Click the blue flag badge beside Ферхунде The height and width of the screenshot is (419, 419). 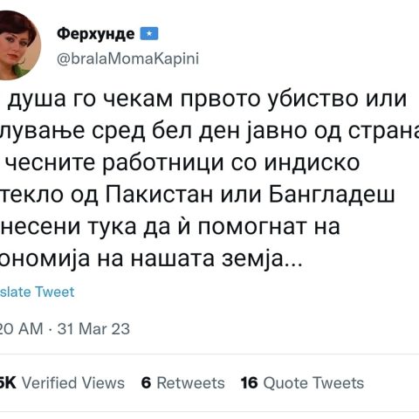(149, 34)
